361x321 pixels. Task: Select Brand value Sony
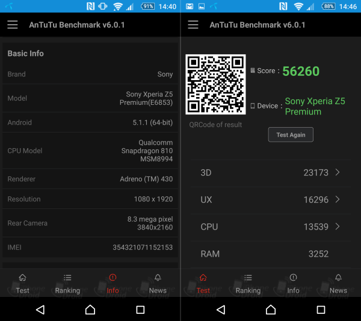tap(165, 74)
